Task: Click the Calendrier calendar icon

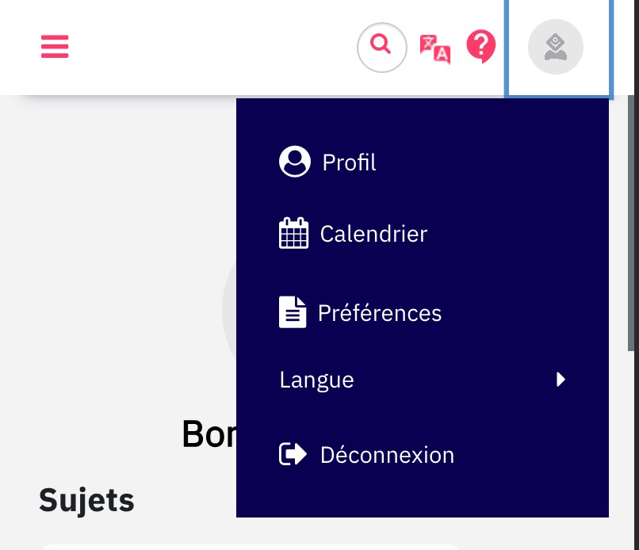Action: pos(293,233)
